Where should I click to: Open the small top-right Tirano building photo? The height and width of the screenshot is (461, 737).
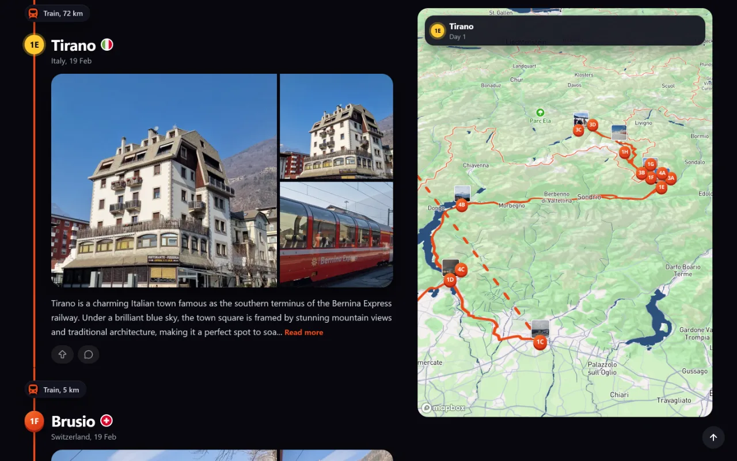pyautogui.click(x=336, y=126)
